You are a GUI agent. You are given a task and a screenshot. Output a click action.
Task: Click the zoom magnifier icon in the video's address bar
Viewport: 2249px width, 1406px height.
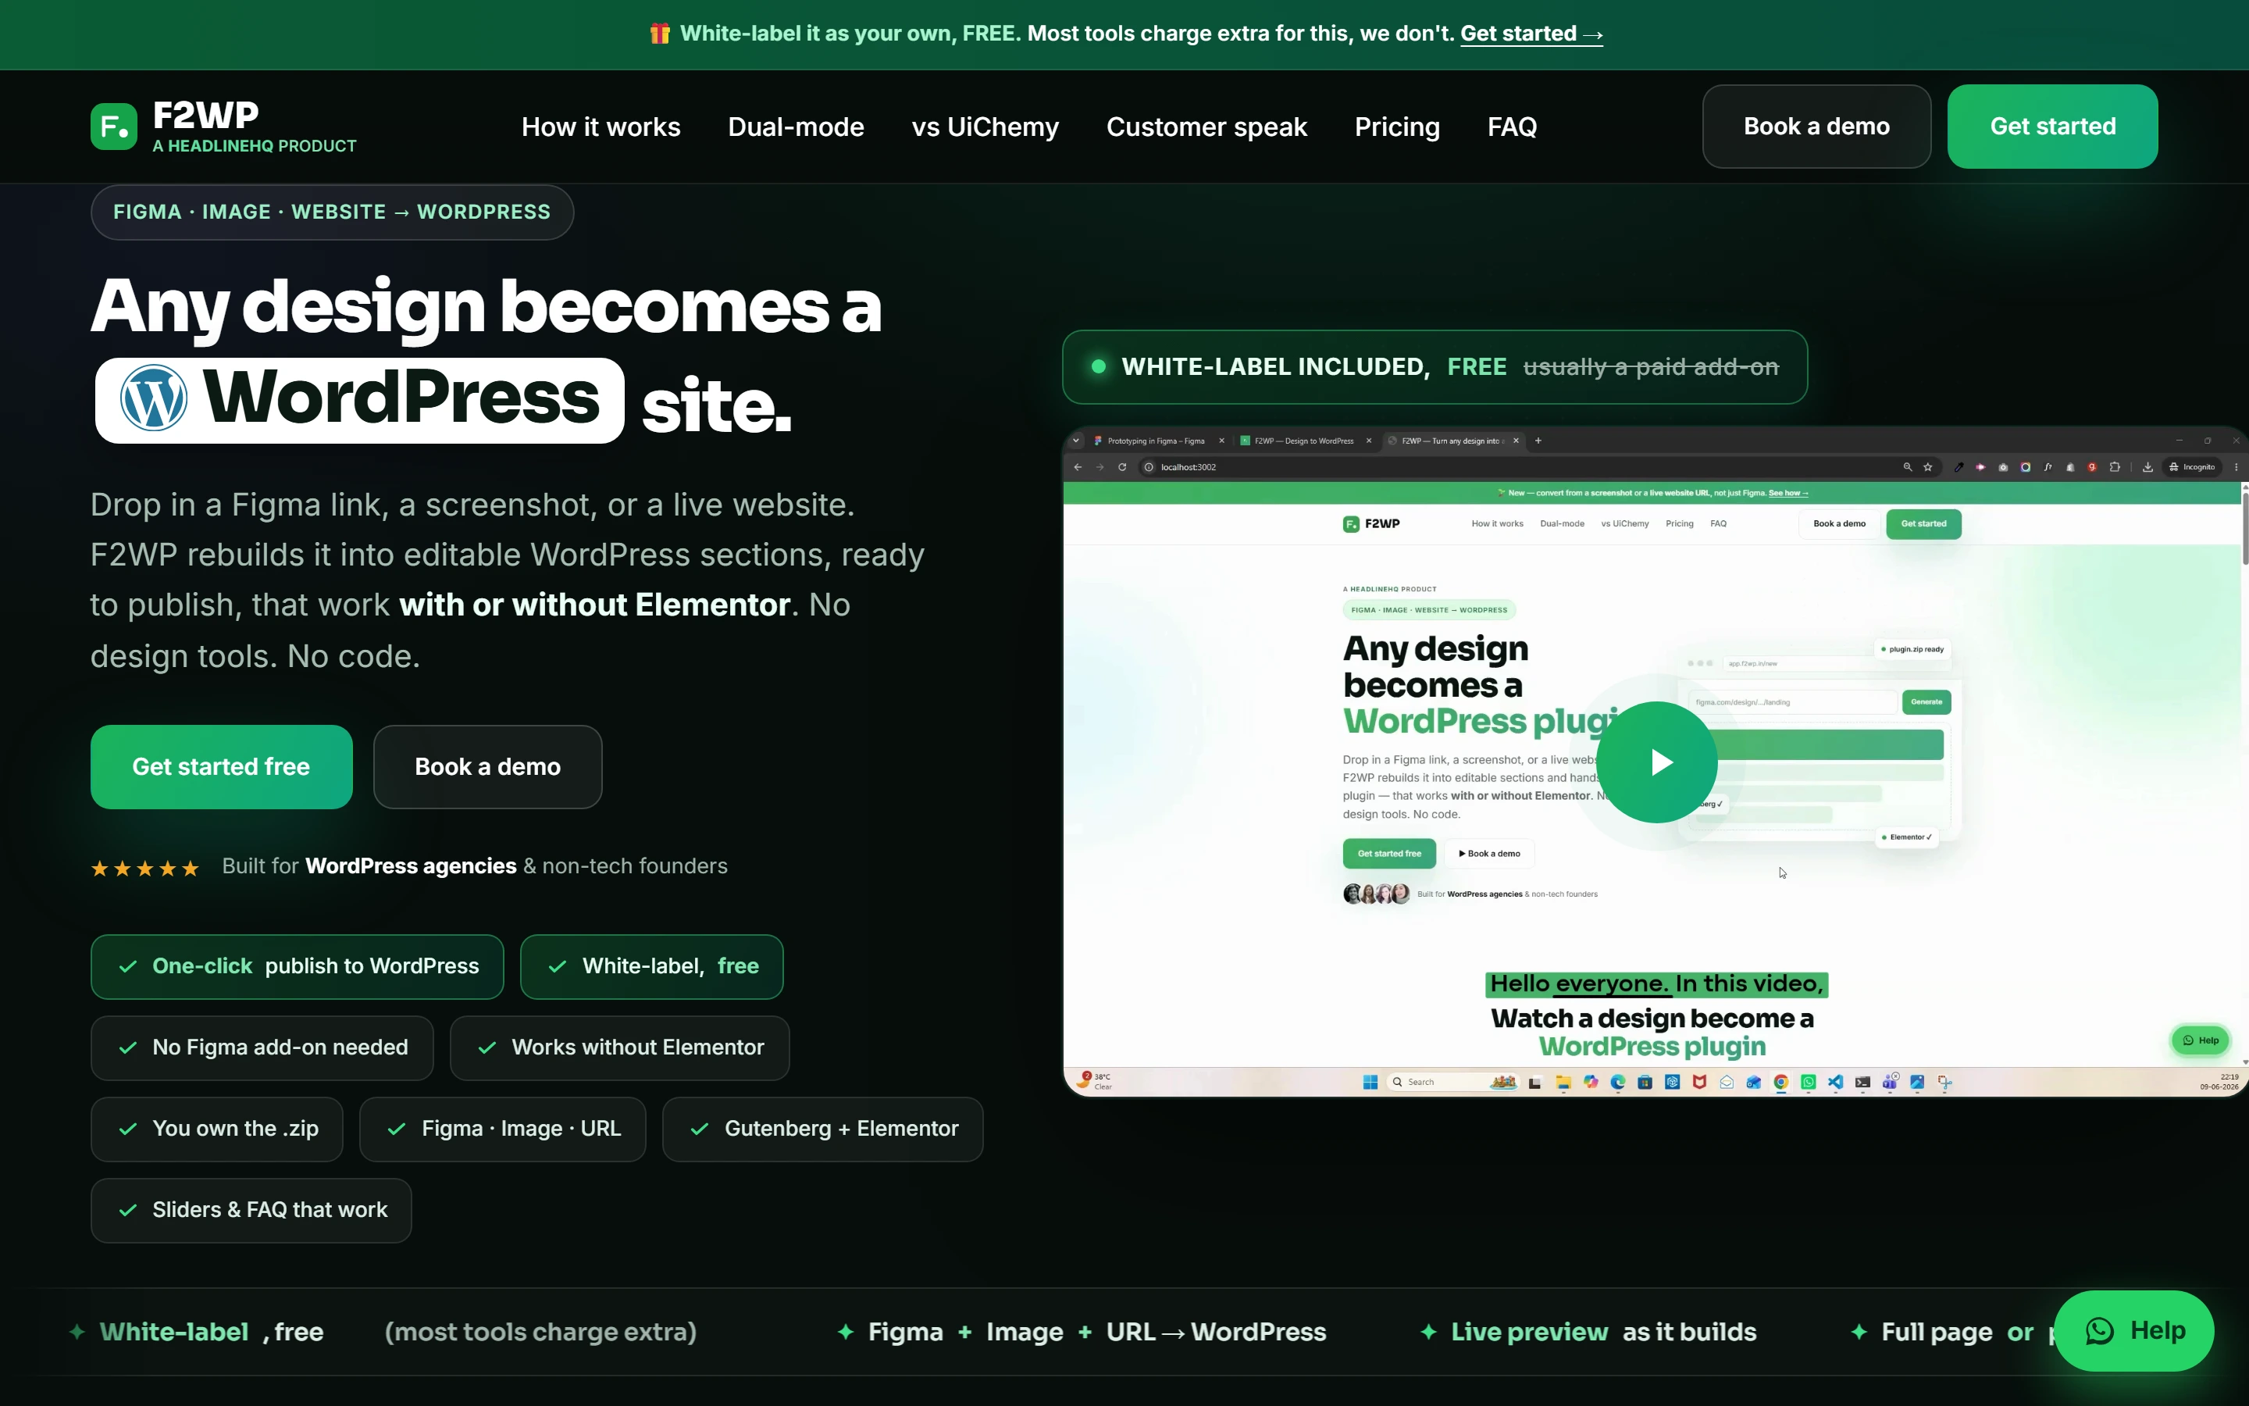pos(1907,467)
